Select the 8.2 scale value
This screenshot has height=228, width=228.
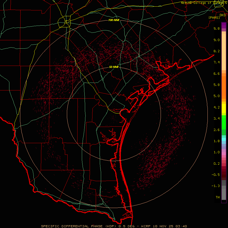(x=217, y=51)
